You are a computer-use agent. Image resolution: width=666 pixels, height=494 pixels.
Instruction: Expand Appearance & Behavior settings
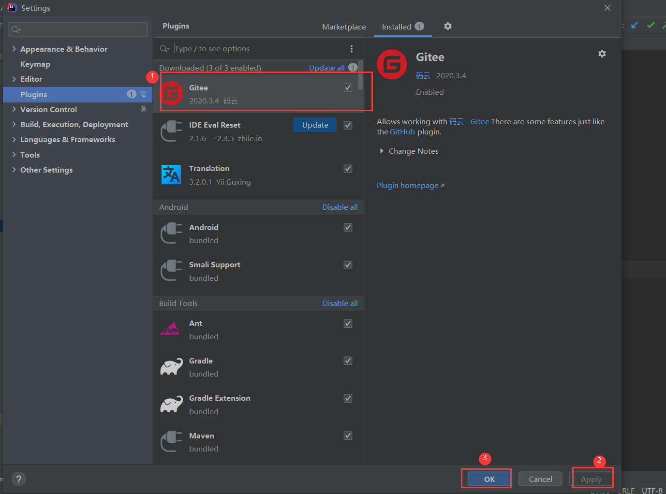click(14, 49)
